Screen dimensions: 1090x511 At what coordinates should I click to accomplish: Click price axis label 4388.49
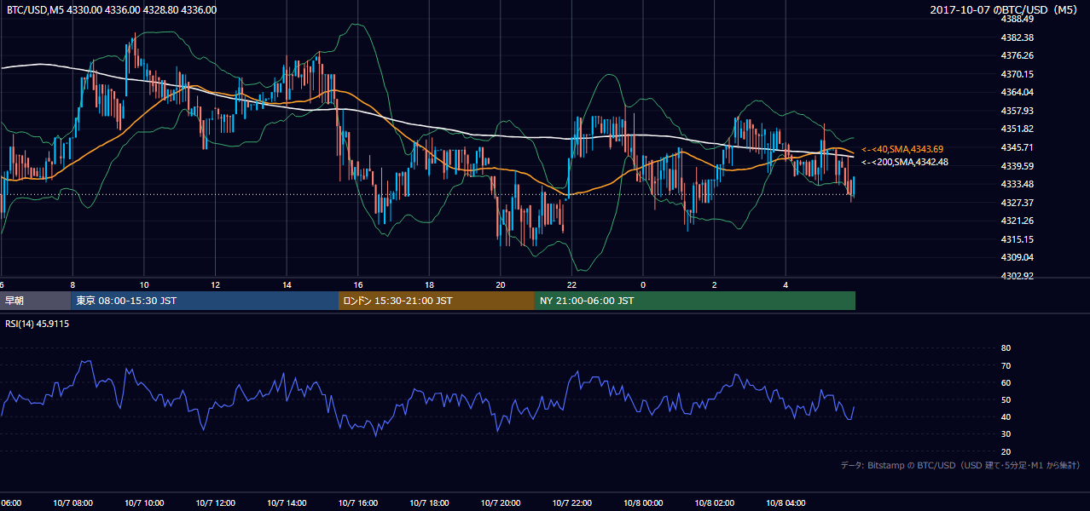(x=1018, y=19)
